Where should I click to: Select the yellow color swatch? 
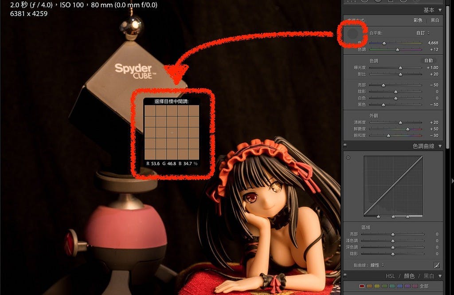coord(377,286)
